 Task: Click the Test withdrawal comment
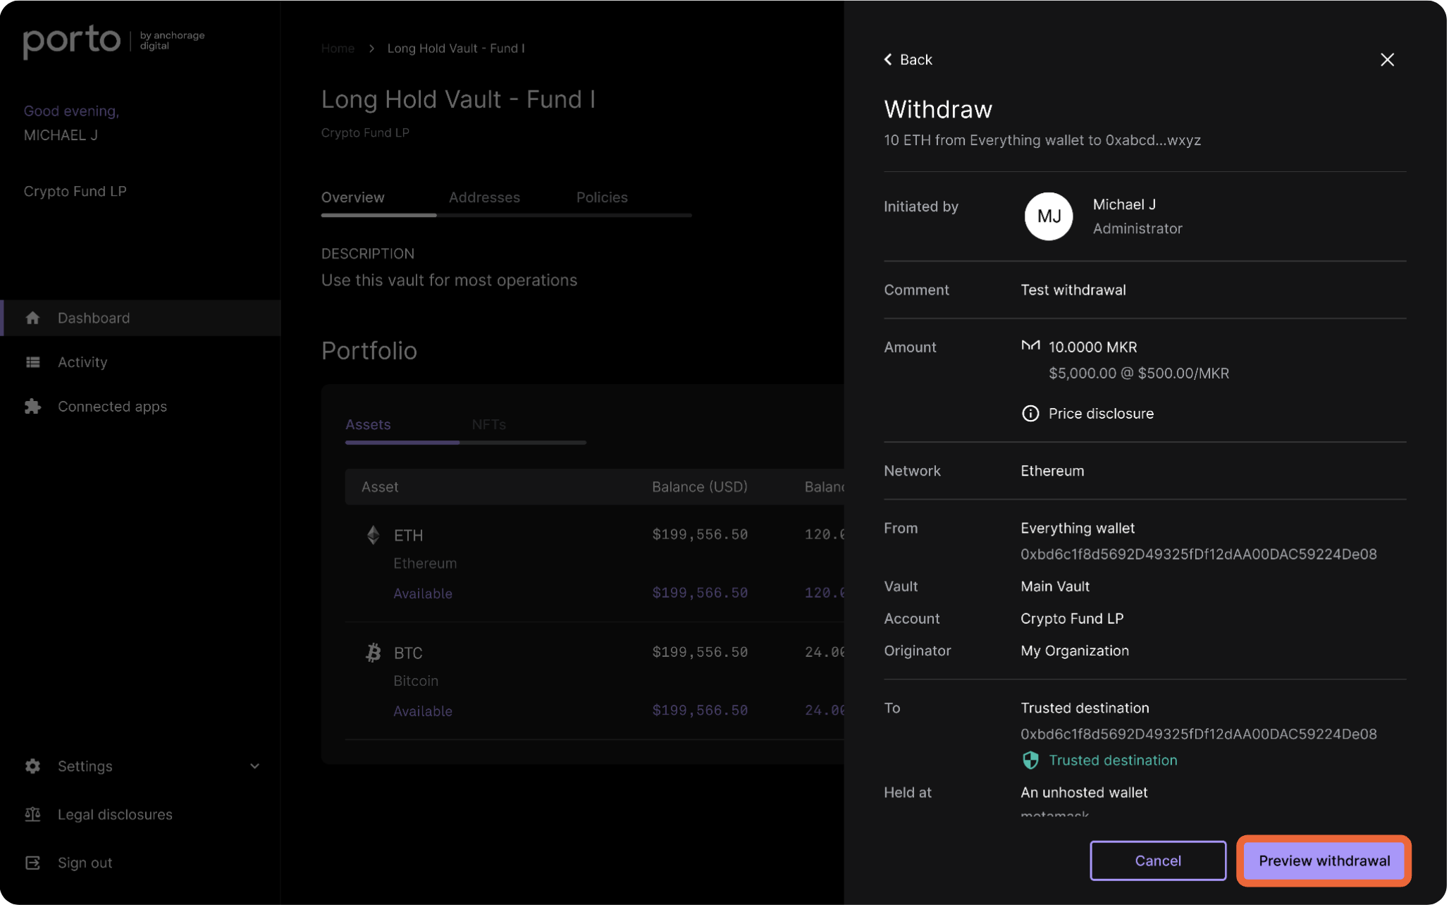[1073, 290]
